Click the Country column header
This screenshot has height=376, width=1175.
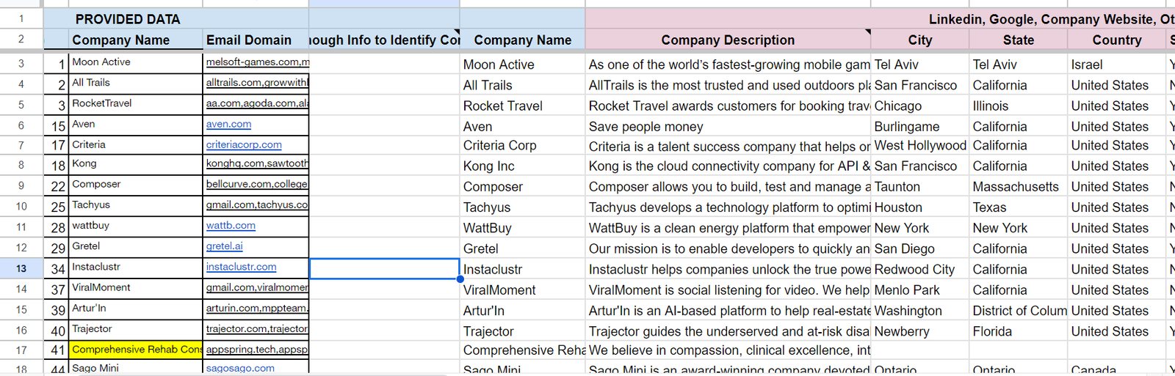tap(1117, 40)
